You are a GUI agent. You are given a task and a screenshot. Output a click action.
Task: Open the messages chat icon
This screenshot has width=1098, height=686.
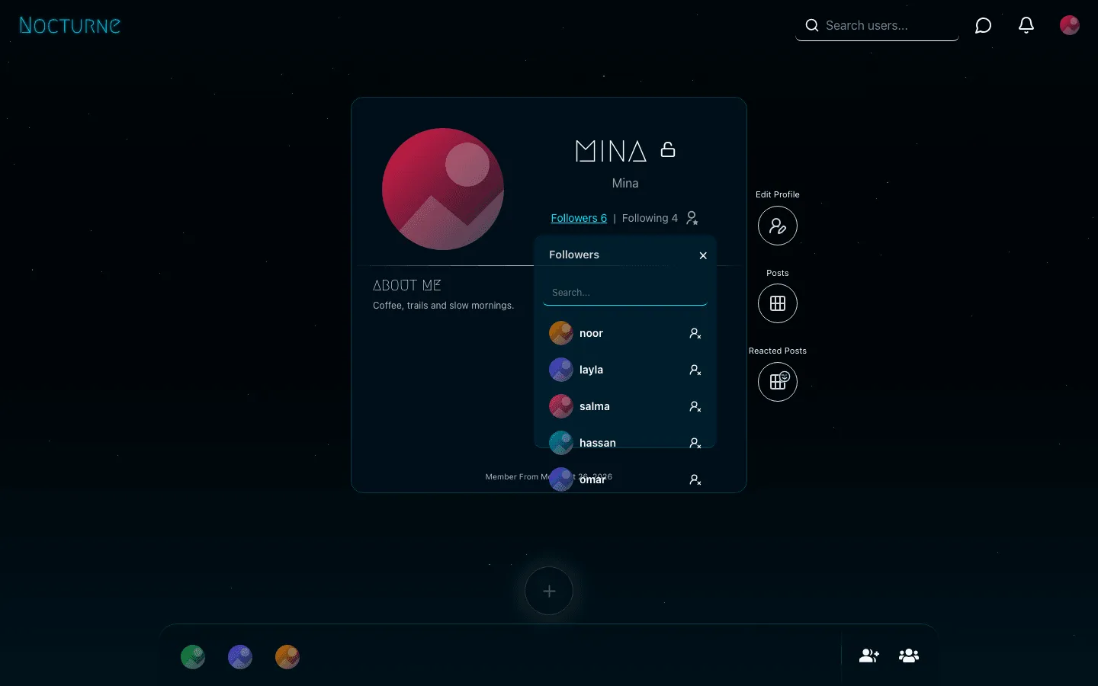tap(984, 26)
